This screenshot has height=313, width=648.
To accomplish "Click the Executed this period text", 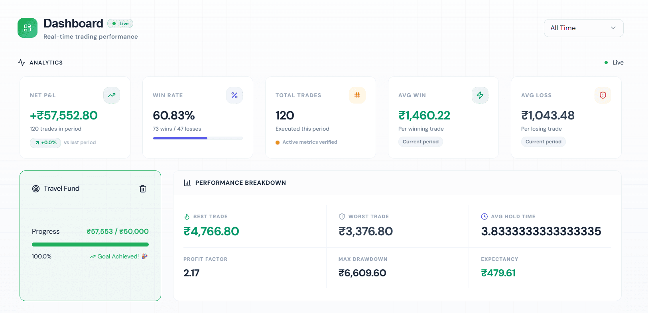I will [302, 129].
